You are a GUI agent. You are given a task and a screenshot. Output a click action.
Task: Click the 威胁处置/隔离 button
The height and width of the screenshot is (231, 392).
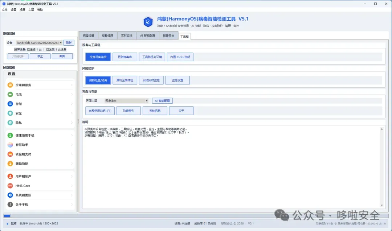(x=98, y=80)
